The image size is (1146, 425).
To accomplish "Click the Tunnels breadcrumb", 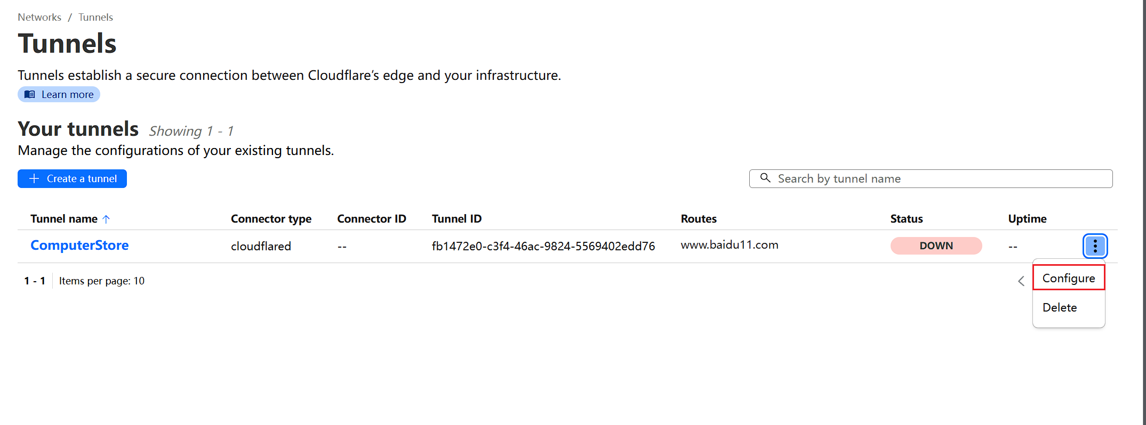I will click(x=95, y=17).
